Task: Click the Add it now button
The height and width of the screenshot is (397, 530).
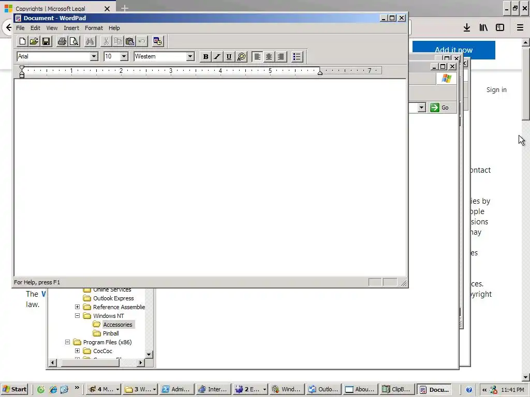Action: coord(453,50)
